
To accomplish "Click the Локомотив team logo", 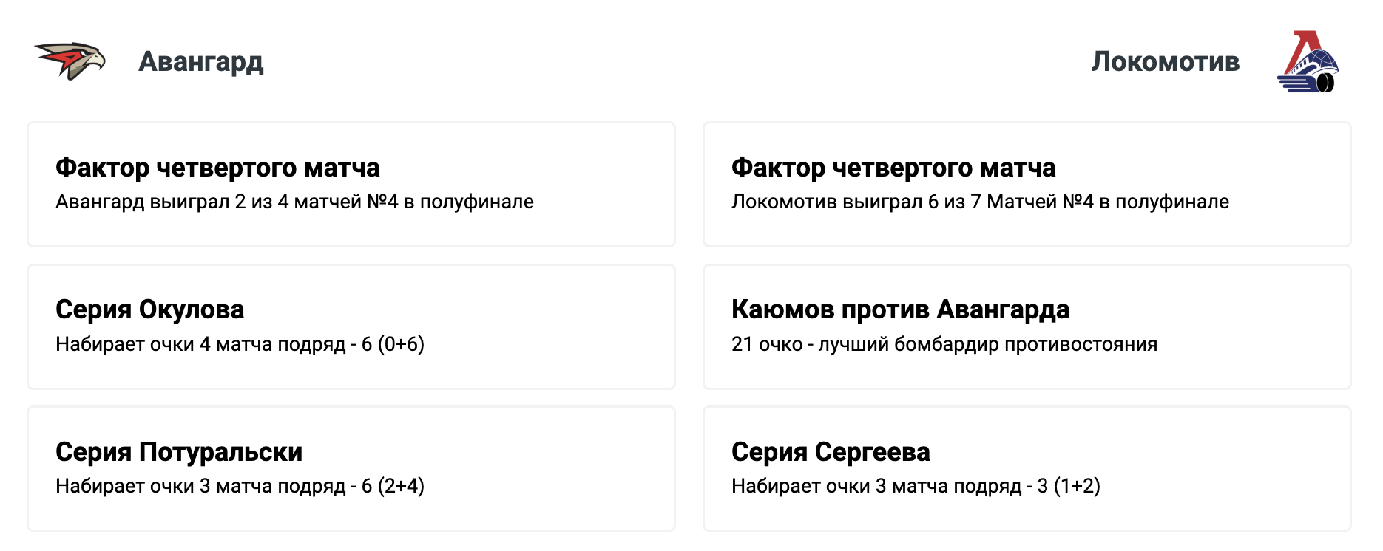I will point(1308,61).
